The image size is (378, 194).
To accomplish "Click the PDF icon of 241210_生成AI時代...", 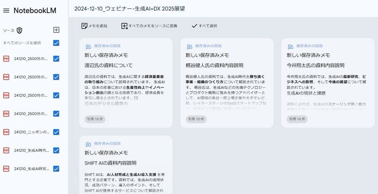I will [x=6, y=150].
